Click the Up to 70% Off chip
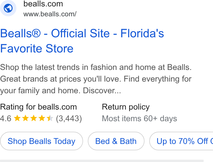Image resolution: width=213 pixels, height=162 pixels. pyautogui.click(x=181, y=141)
